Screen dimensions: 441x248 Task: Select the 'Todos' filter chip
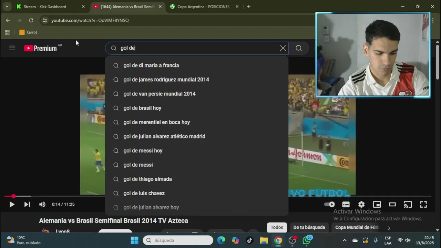tap(277, 227)
